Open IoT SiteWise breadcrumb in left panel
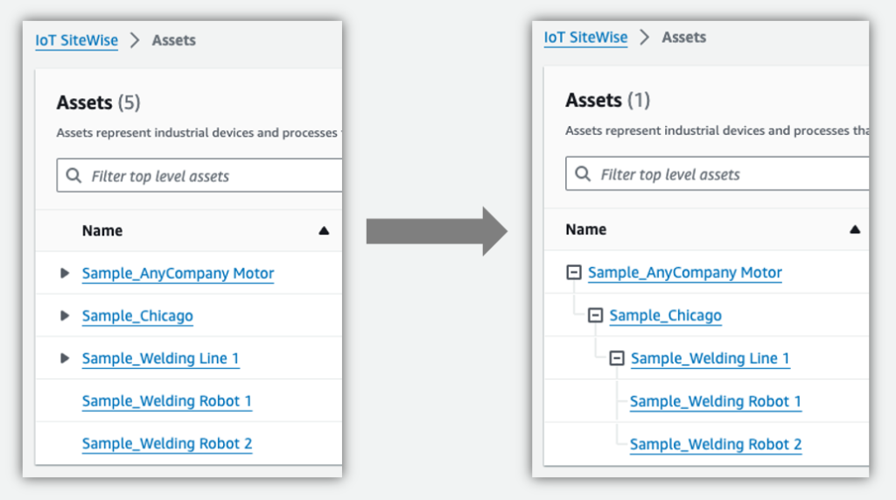Screen dimensions: 896x500 click(77, 40)
